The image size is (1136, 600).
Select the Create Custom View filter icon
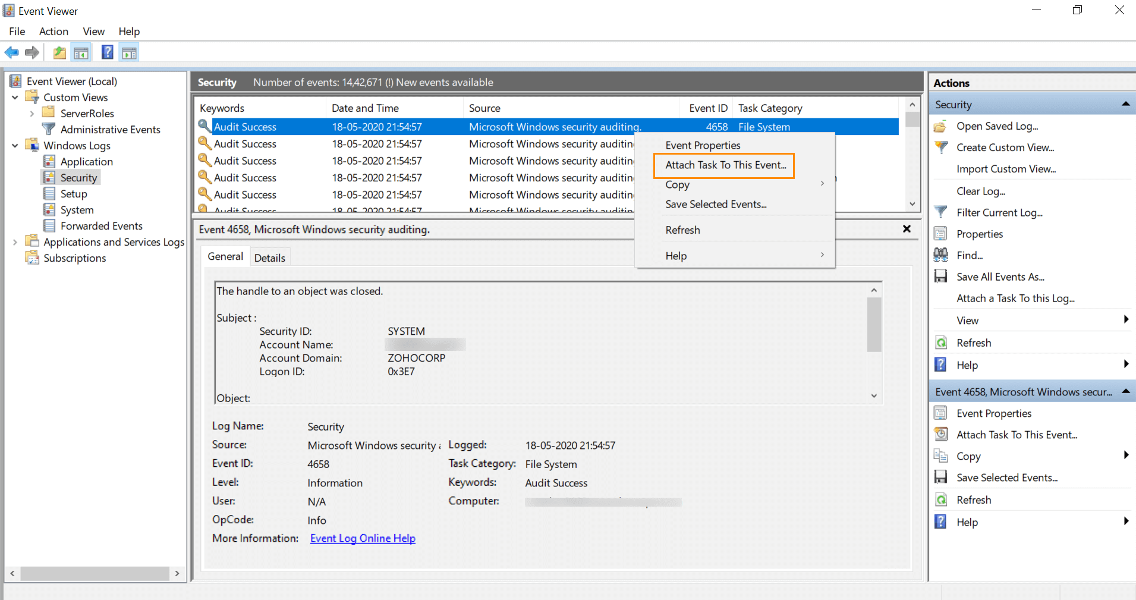pyautogui.click(x=941, y=147)
